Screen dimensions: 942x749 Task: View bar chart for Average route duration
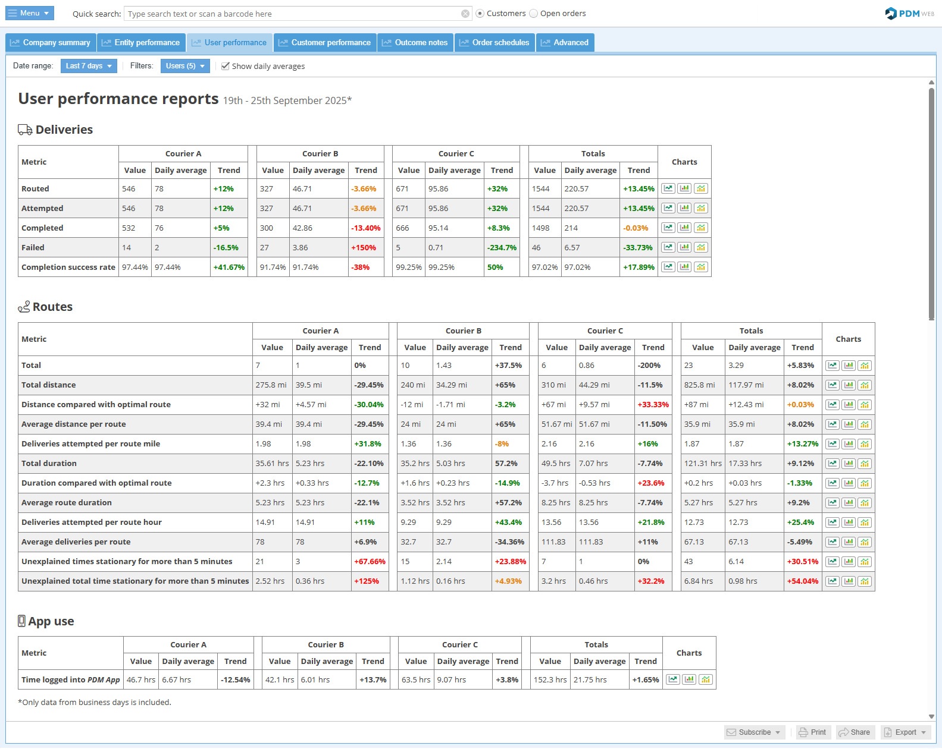point(848,503)
